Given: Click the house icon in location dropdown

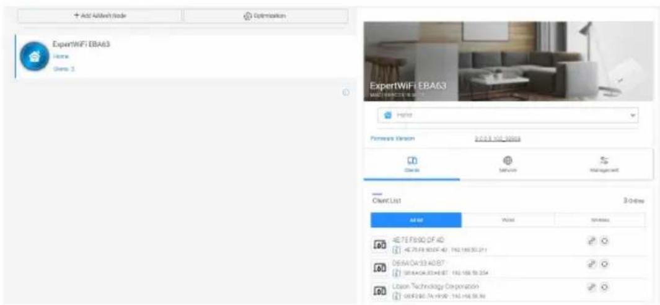Looking at the screenshot, I should (x=388, y=114).
